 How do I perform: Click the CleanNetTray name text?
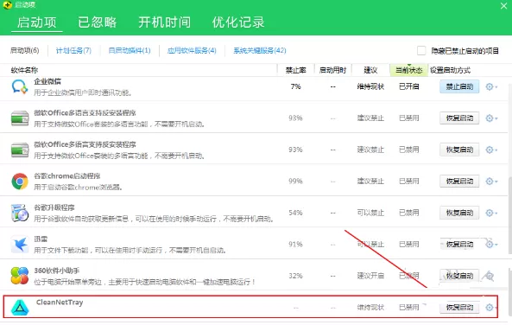[60, 303]
